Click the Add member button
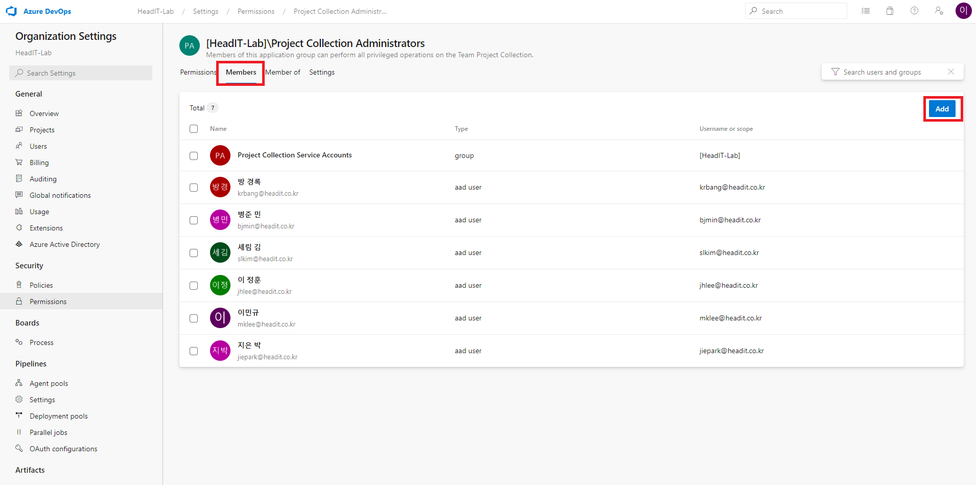The image size is (976, 485). click(942, 109)
